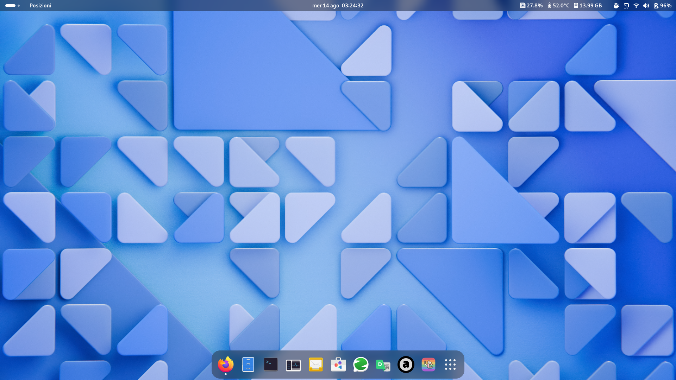Click the connected devices phone-screen icon

tap(626, 6)
